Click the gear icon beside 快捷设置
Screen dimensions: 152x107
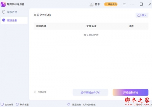(x=35, y=92)
